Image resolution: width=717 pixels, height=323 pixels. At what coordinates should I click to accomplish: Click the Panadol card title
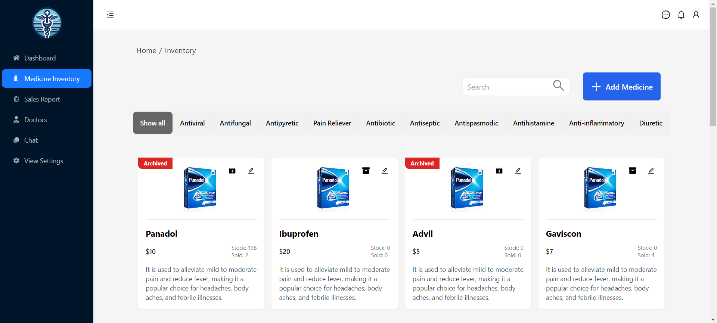coord(161,234)
